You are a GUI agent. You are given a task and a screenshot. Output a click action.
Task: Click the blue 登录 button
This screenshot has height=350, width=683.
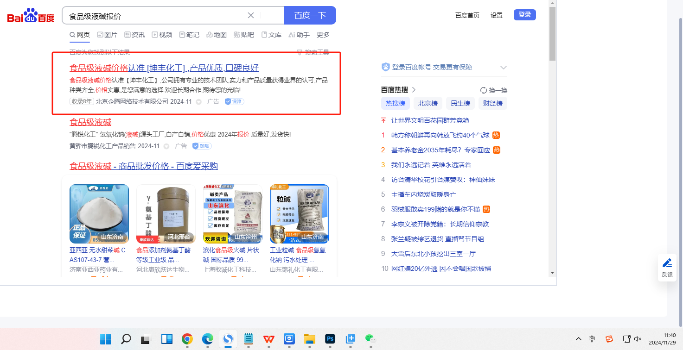point(525,15)
